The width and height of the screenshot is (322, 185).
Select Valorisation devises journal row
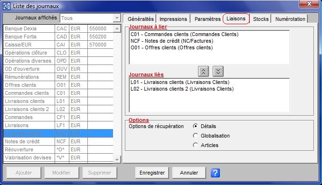[58, 157]
